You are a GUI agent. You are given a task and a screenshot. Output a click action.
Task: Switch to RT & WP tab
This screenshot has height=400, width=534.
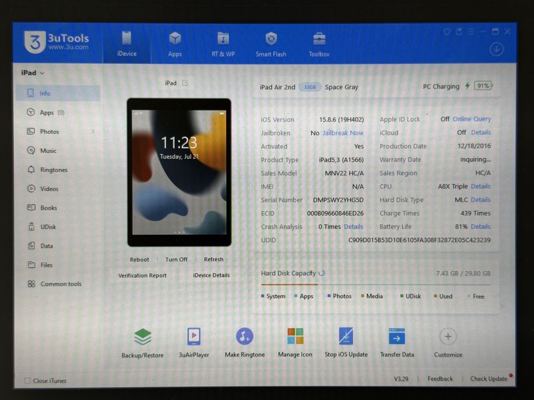pos(223,44)
